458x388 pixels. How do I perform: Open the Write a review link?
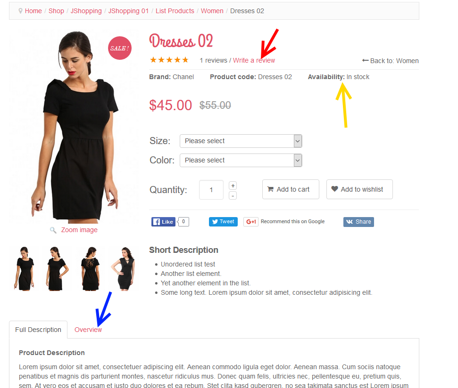tap(254, 60)
